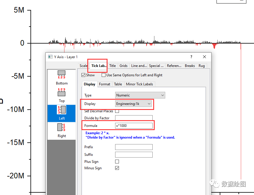Enable Use Same Options for Left and Right
254x195 pixels.
click(103, 75)
